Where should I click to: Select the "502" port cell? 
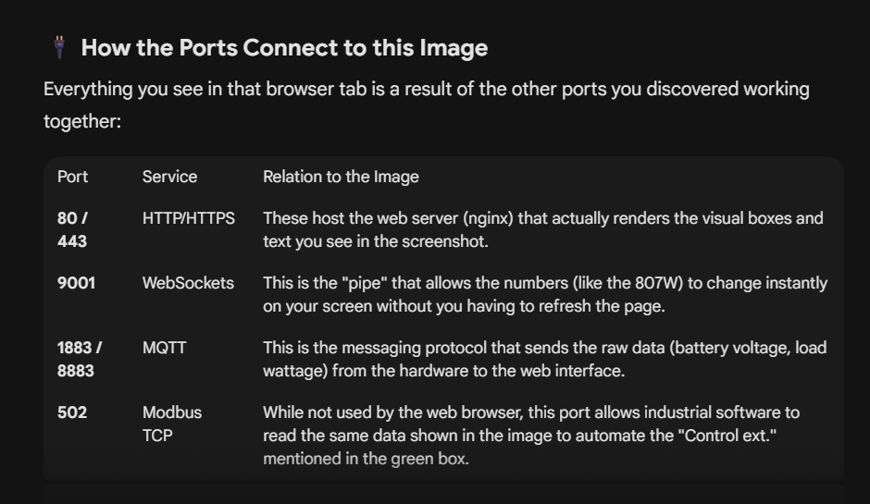[x=72, y=412]
